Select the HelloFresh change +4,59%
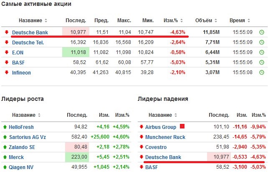The width and height of the screenshot is (268, 172). (x=121, y=127)
